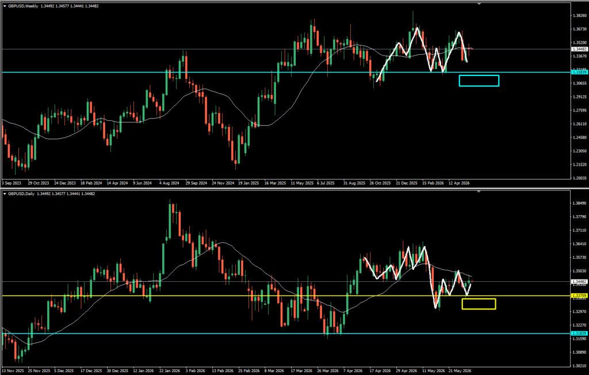Click the GBPUSD,Weekly chart title text
The width and height of the screenshot is (589, 375).
(x=23, y=6)
